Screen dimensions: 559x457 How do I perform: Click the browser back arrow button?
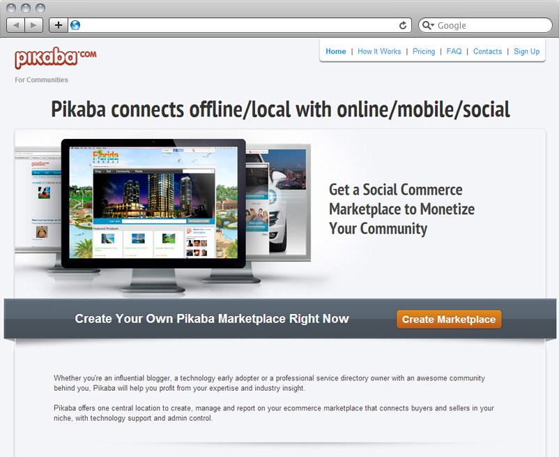click(16, 25)
